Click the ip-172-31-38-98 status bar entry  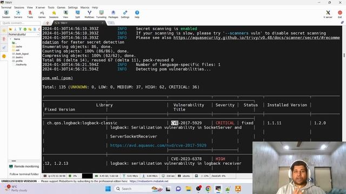coord(55,176)
